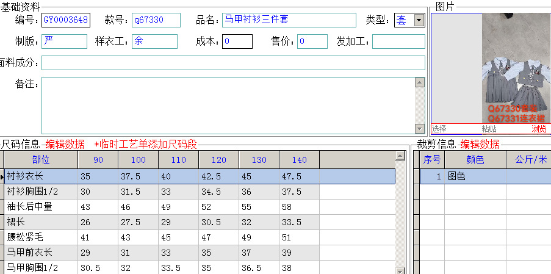Click the empty 发加工 input field
Screen dimensions: 551x274
coord(398,41)
